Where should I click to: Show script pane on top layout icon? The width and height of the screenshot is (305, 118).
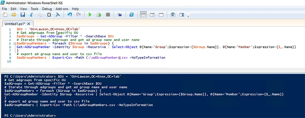pos(143,15)
